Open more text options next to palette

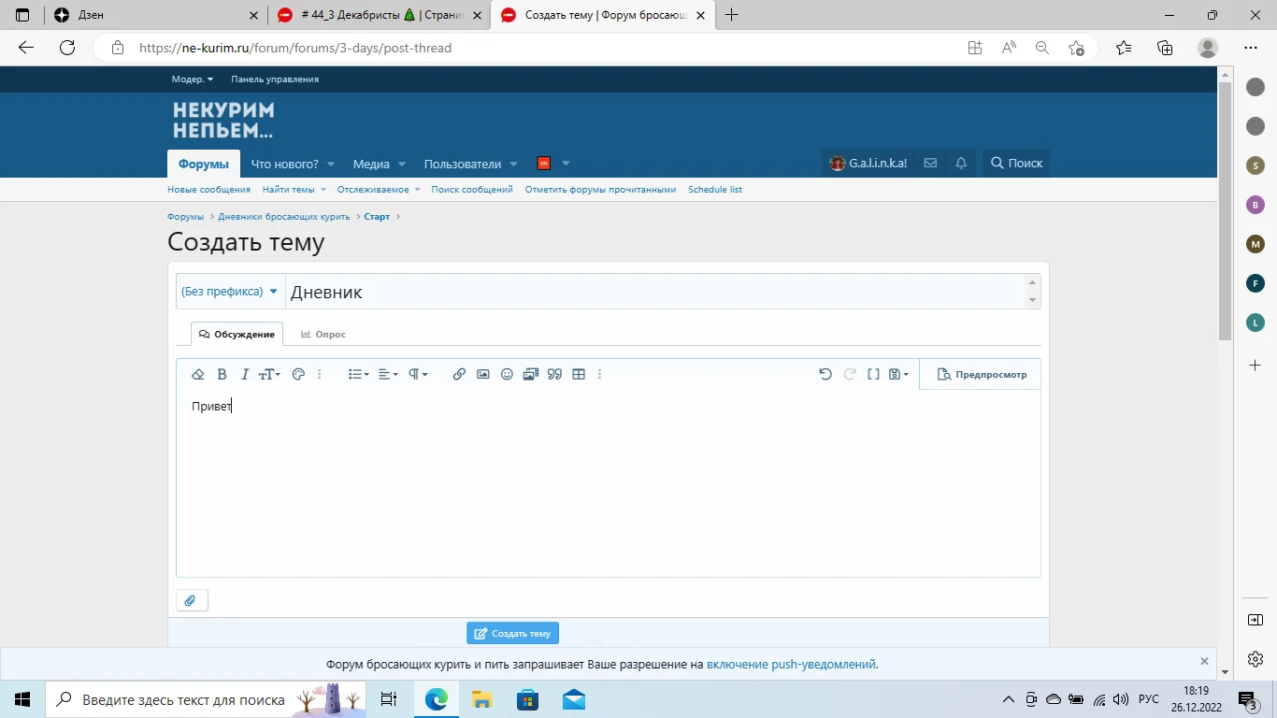pyautogui.click(x=319, y=374)
